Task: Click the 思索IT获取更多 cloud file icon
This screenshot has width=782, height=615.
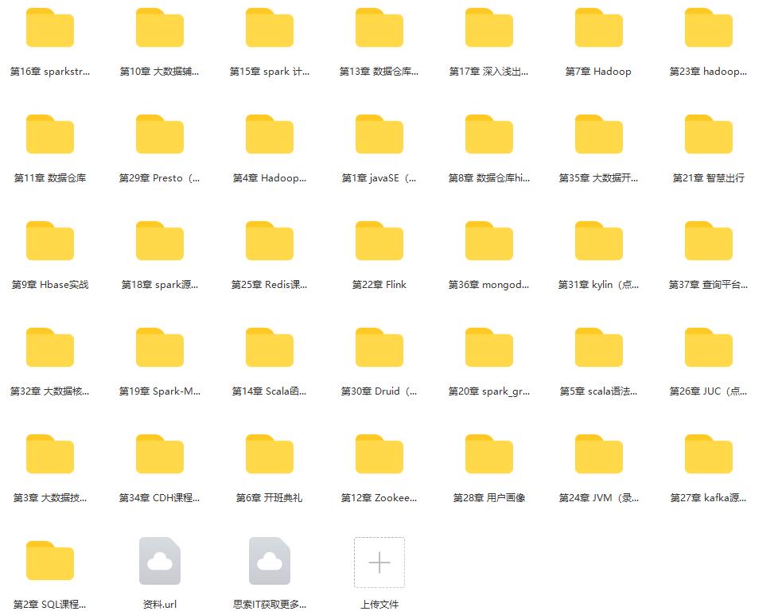Action: click(270, 562)
